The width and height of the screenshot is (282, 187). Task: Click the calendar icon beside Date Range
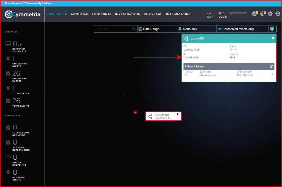click(x=140, y=29)
